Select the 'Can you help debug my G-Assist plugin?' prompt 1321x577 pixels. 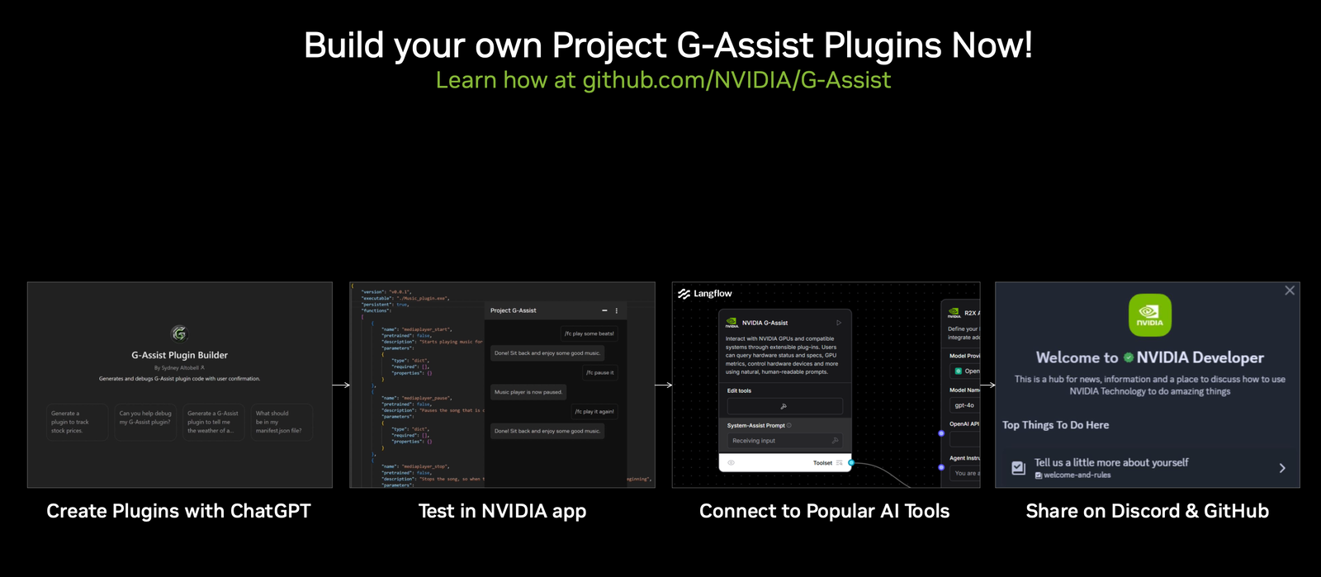pos(145,422)
